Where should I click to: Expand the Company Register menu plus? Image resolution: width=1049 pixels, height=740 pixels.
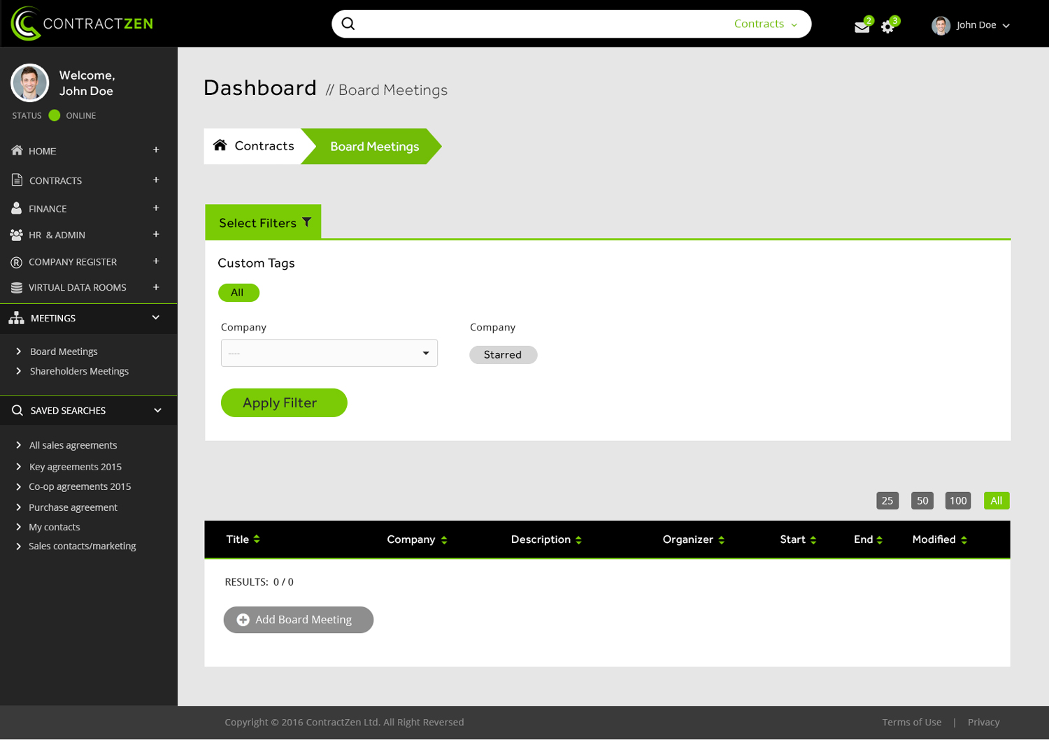[x=156, y=261]
